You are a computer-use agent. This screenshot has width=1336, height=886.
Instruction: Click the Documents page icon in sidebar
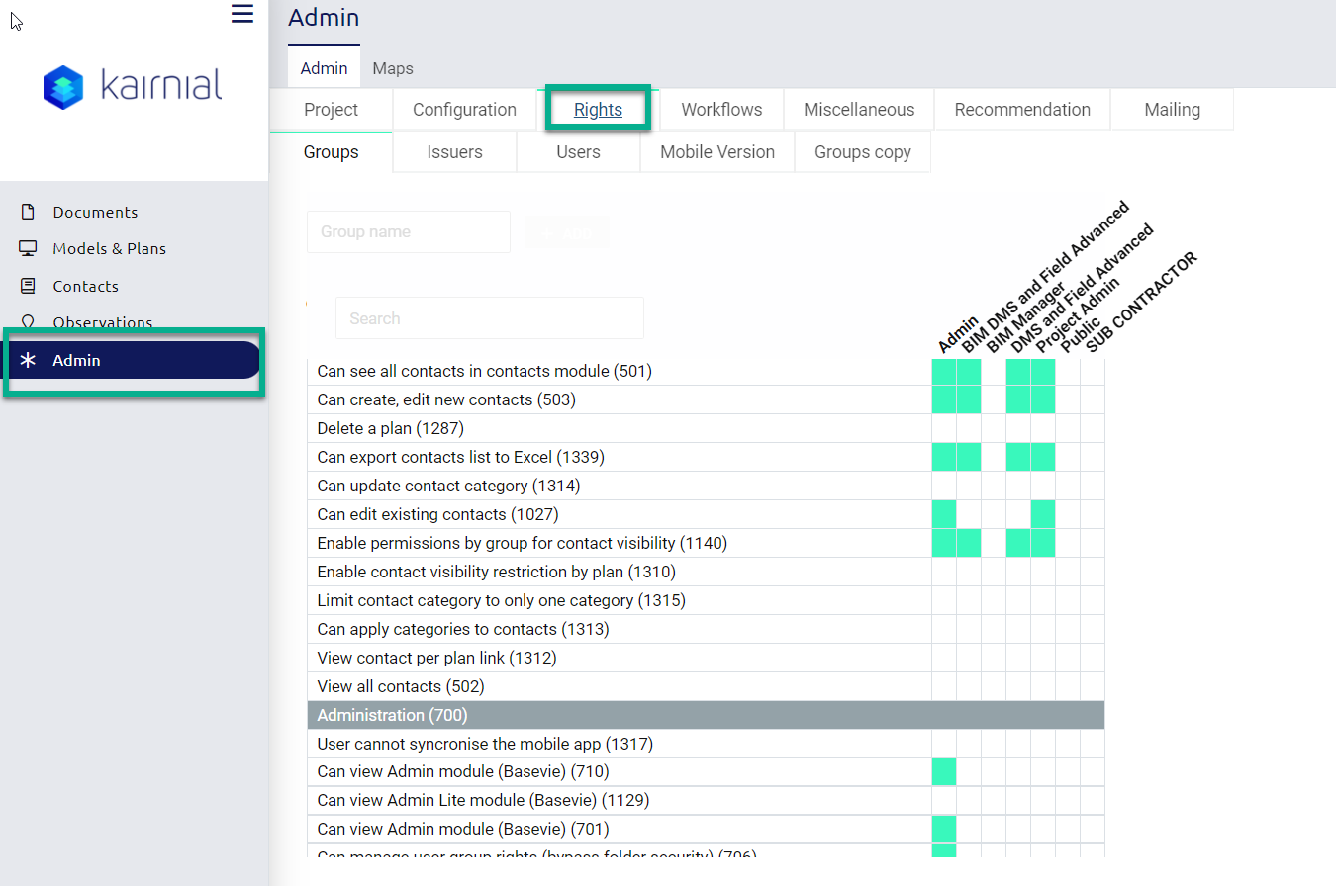click(28, 212)
